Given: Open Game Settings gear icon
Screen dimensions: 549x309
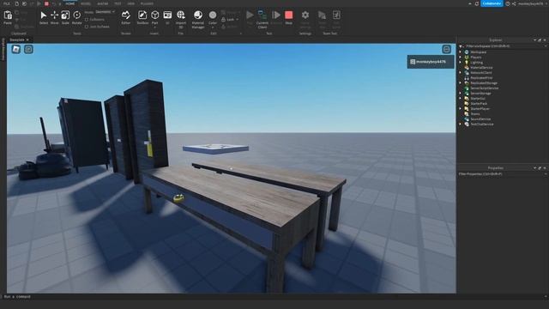Looking at the screenshot, I should click(305, 15).
